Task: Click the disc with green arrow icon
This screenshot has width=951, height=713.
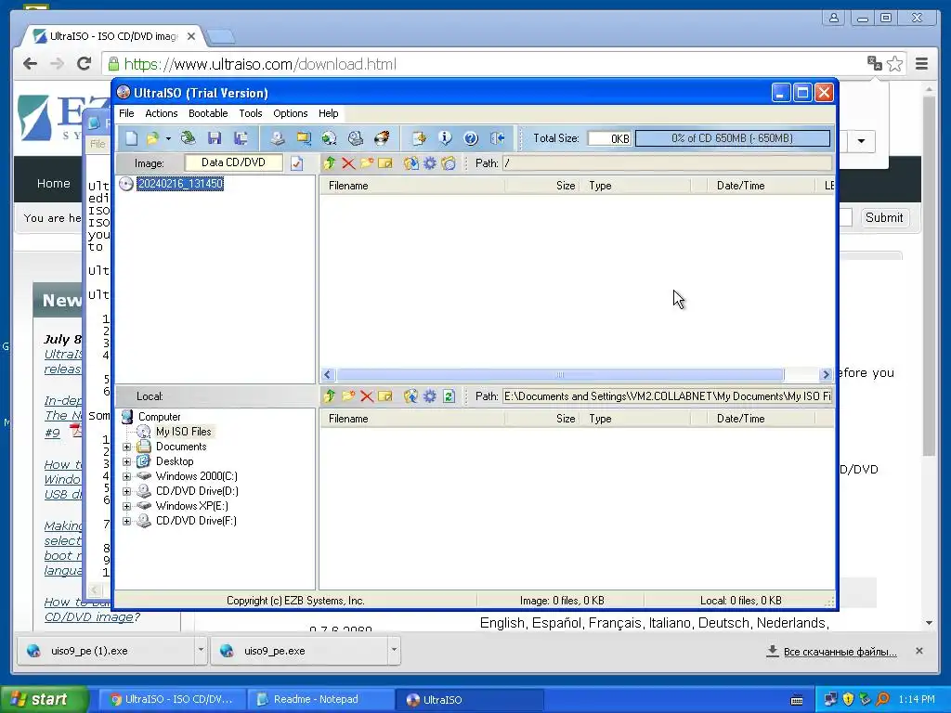Action: [x=330, y=138]
